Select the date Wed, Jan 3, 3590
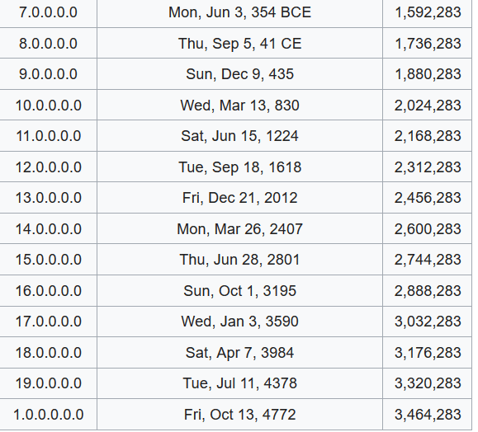The image size is (478, 432). (239, 322)
